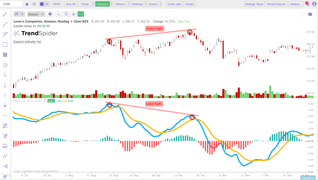Select the filled zone rectangle tool
318x180 pixels.
(x=5, y=55)
